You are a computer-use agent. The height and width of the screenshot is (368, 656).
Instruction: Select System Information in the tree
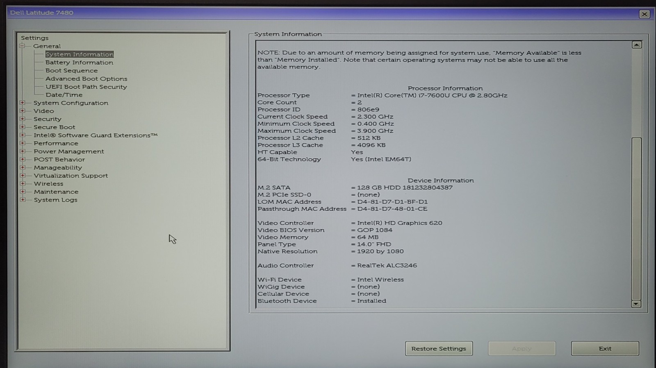coord(80,54)
